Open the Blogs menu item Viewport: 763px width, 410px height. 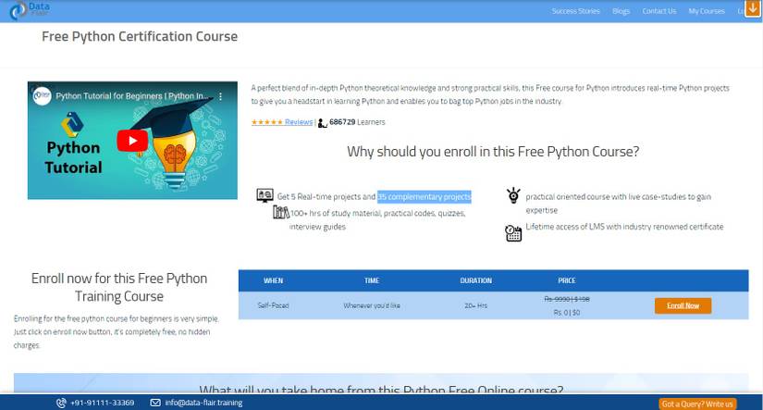click(x=621, y=11)
